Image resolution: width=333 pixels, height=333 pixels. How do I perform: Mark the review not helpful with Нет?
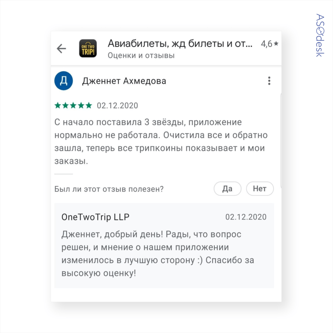point(260,189)
